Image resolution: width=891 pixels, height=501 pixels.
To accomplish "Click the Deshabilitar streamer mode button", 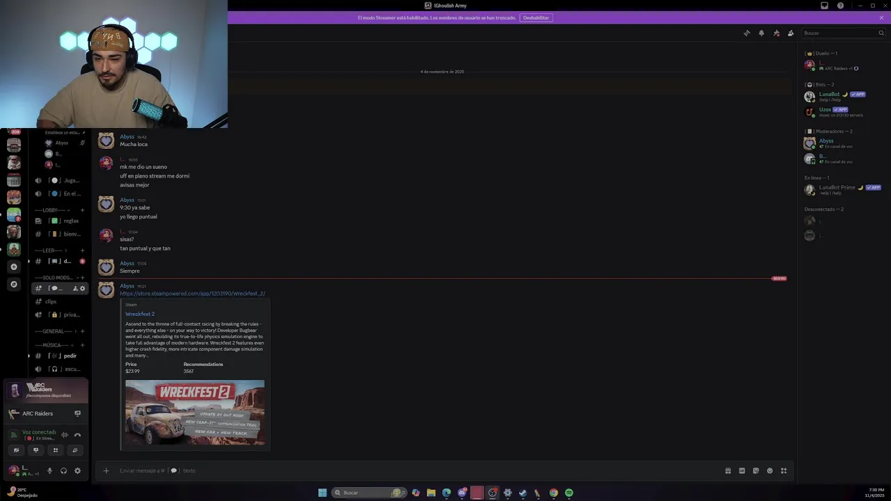I will click(536, 17).
